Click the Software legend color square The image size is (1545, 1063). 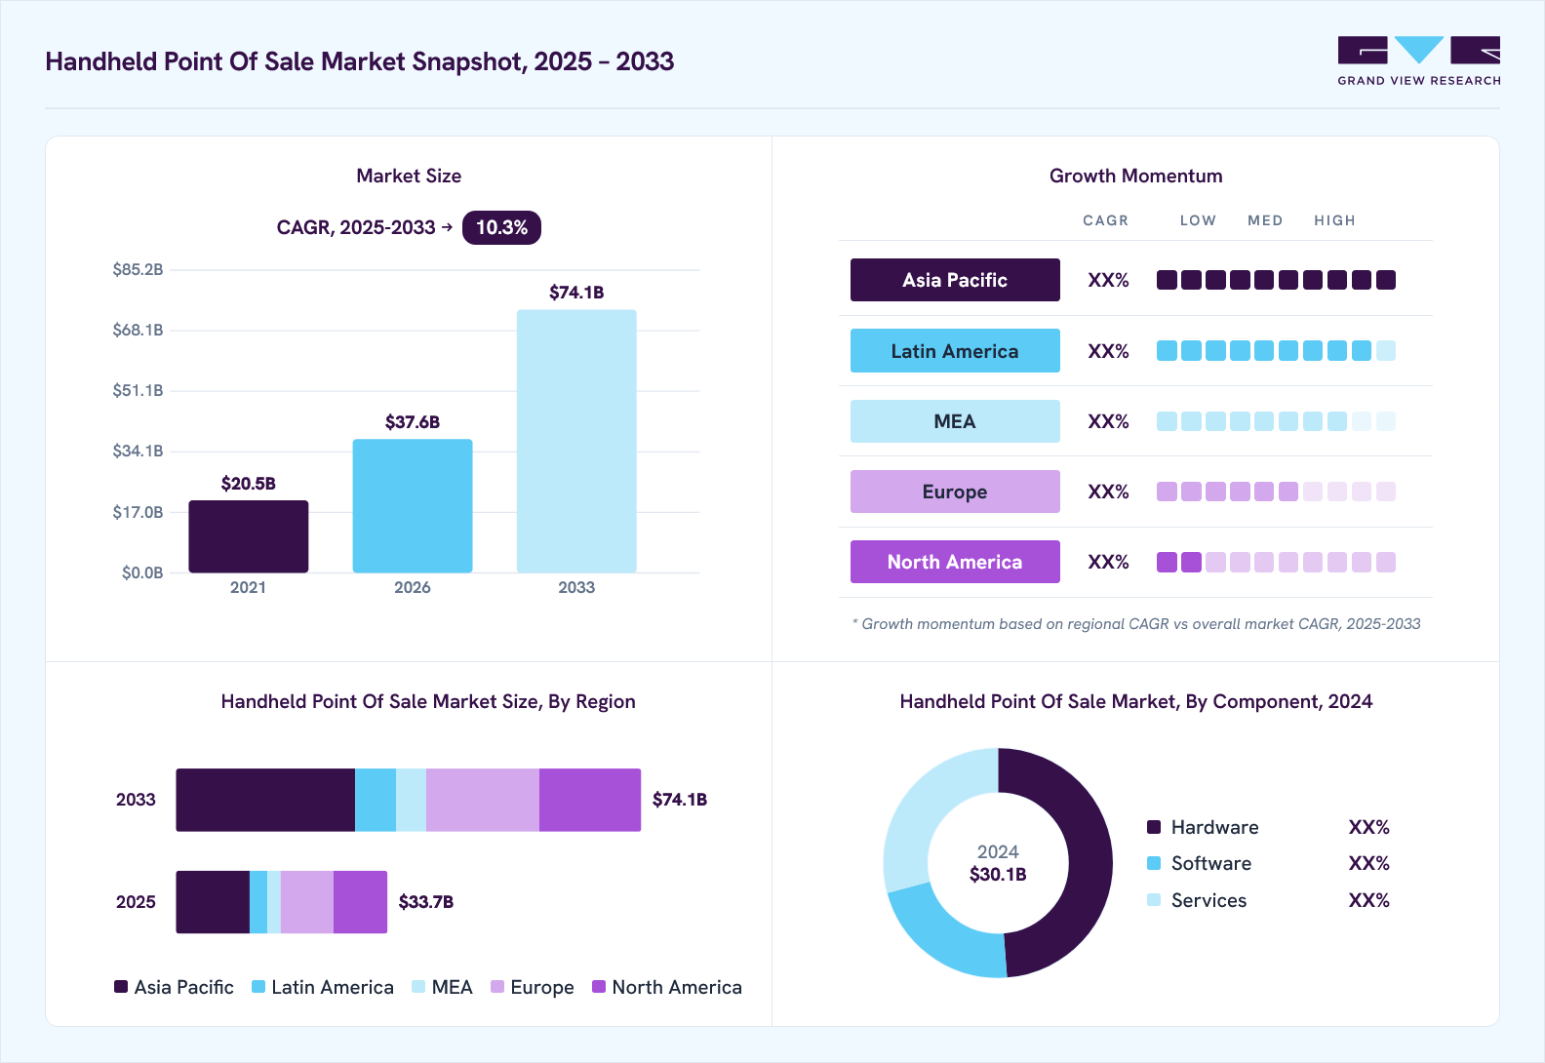1154,863
